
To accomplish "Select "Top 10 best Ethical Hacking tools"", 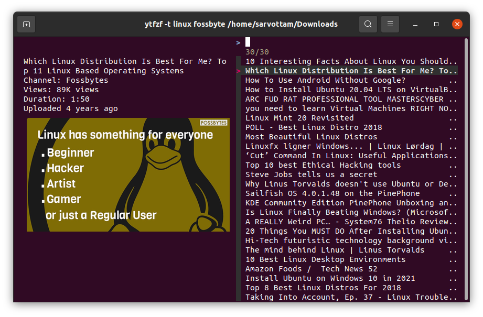I will pyautogui.click(x=323, y=165).
